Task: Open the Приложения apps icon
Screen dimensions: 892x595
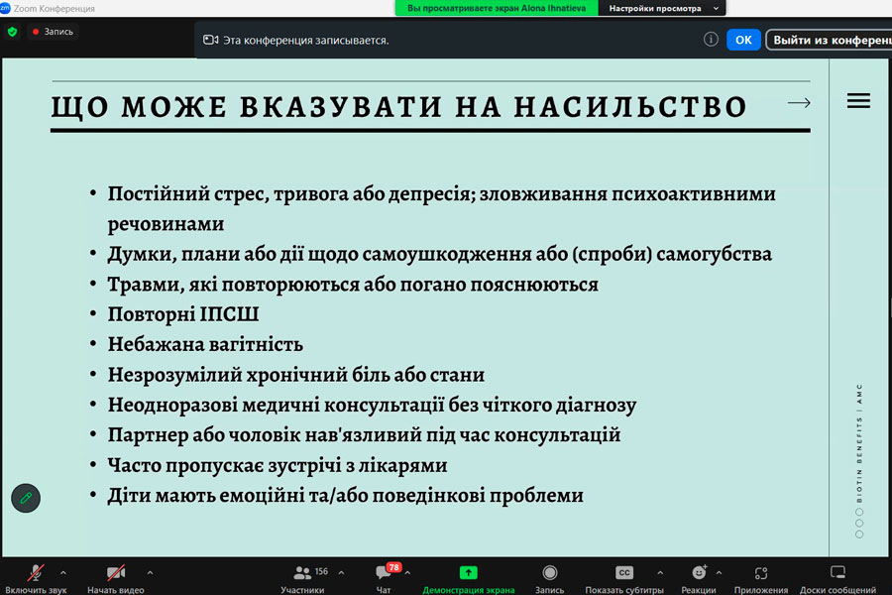Action: pos(760,573)
